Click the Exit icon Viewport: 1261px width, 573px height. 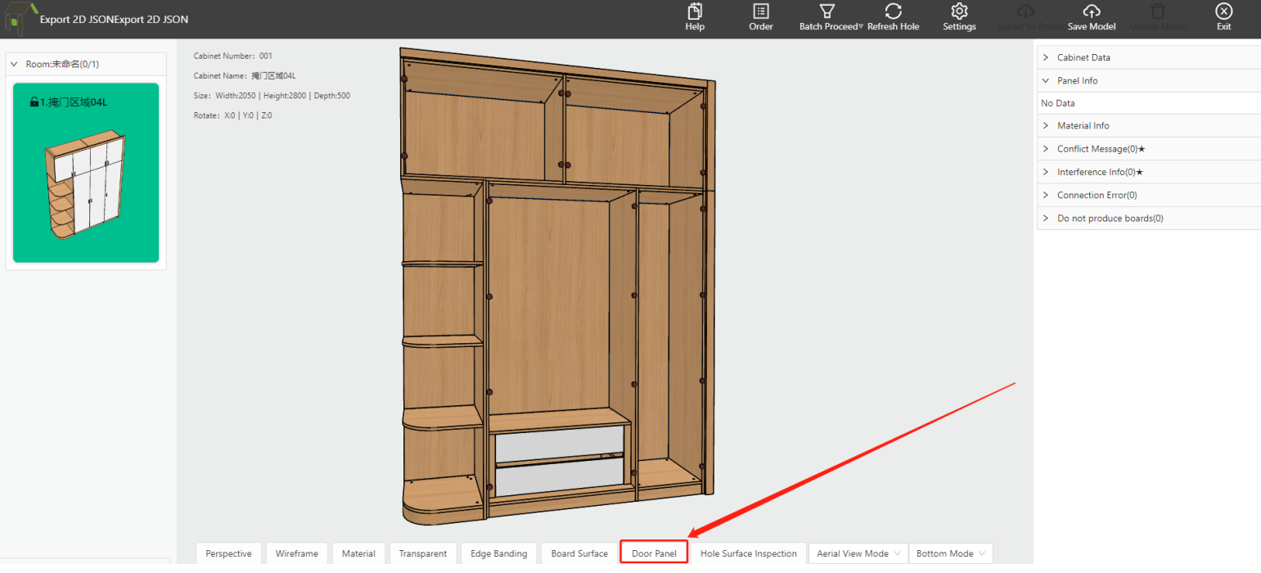pos(1223,11)
